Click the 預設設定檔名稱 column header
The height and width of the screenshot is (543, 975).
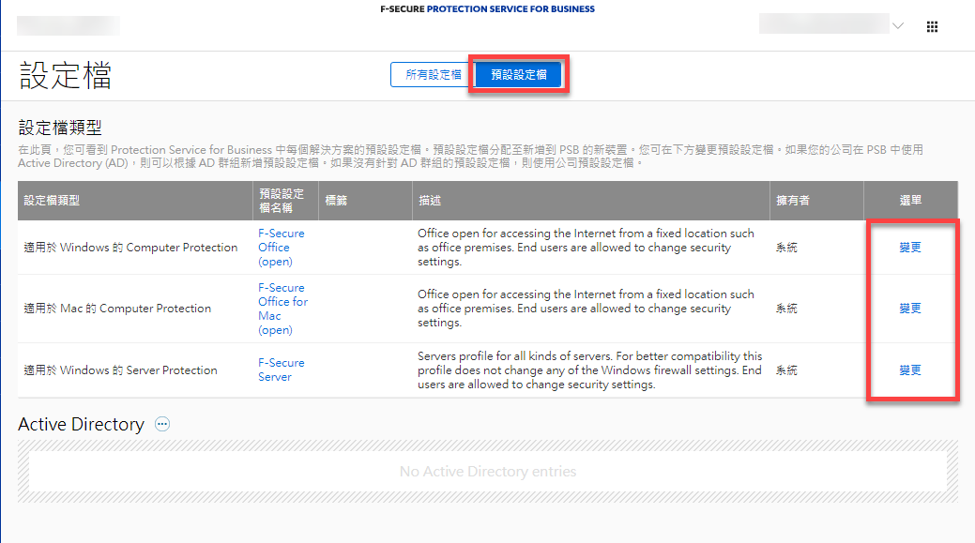click(x=282, y=201)
